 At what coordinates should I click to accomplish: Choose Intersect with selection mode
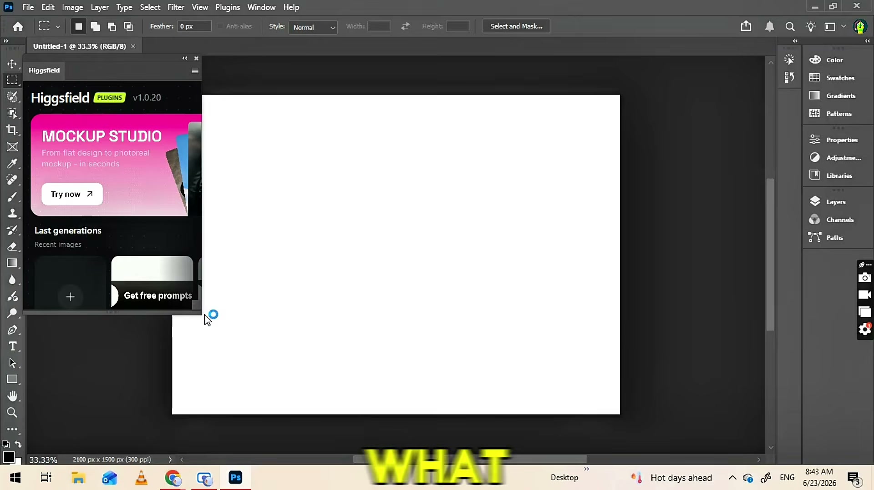[x=129, y=26]
